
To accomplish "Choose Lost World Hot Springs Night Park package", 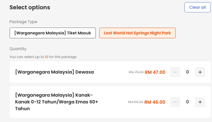I will click(x=137, y=33).
